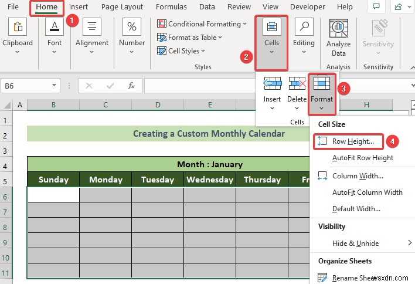The height and width of the screenshot is (284, 415).
Task: Choose AutoFit Row Height
Action: click(363, 158)
